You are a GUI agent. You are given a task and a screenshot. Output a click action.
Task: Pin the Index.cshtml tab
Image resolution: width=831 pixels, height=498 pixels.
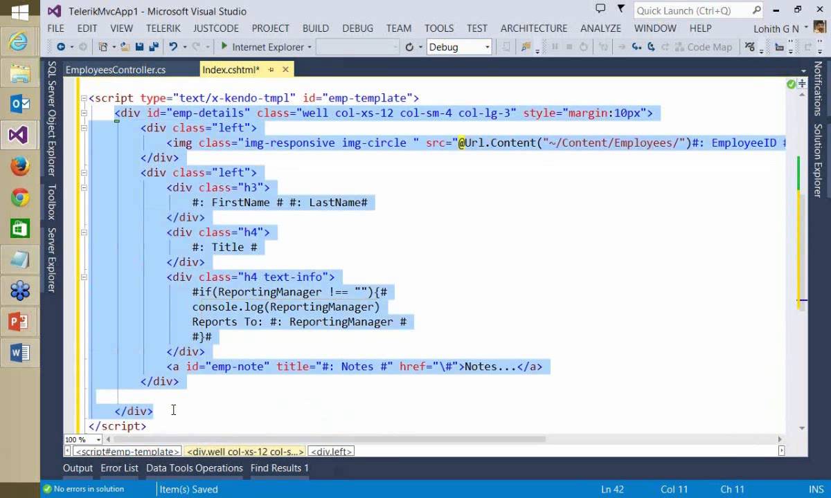coord(271,70)
